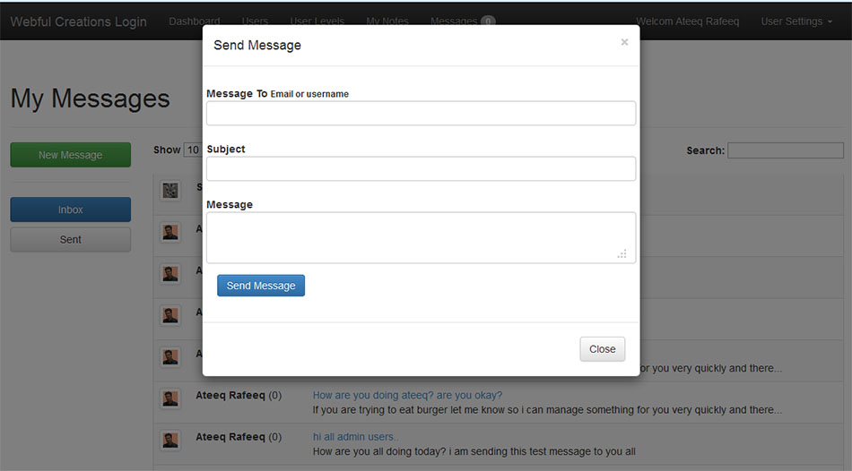Open the User Settings dropdown menu
This screenshot has height=471, width=852.
point(795,21)
